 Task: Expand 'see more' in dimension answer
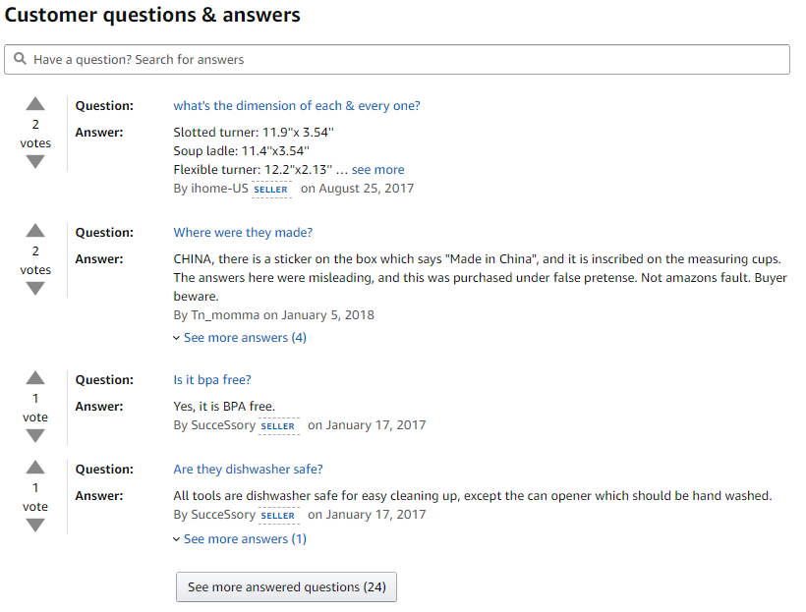(x=377, y=170)
